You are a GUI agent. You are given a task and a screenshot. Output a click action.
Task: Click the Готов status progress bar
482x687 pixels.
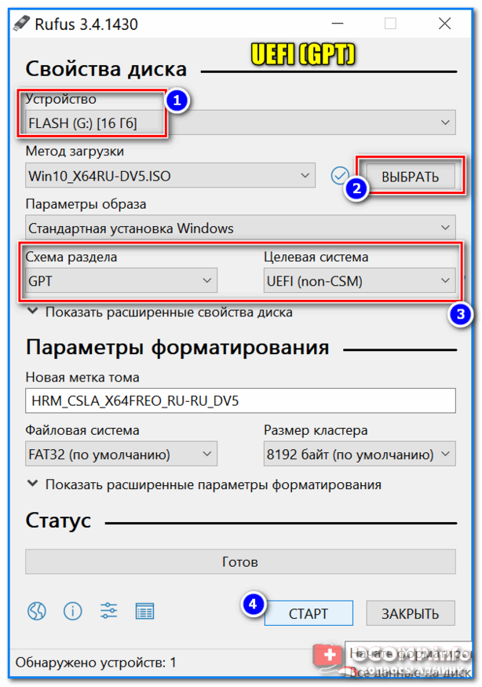[x=240, y=561]
